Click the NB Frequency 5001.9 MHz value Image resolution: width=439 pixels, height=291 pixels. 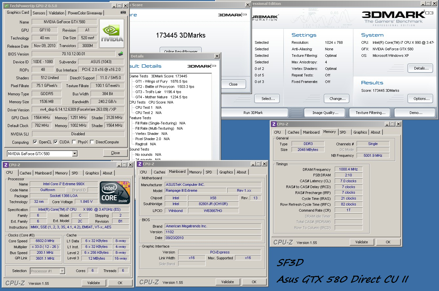pyautogui.click(x=373, y=155)
